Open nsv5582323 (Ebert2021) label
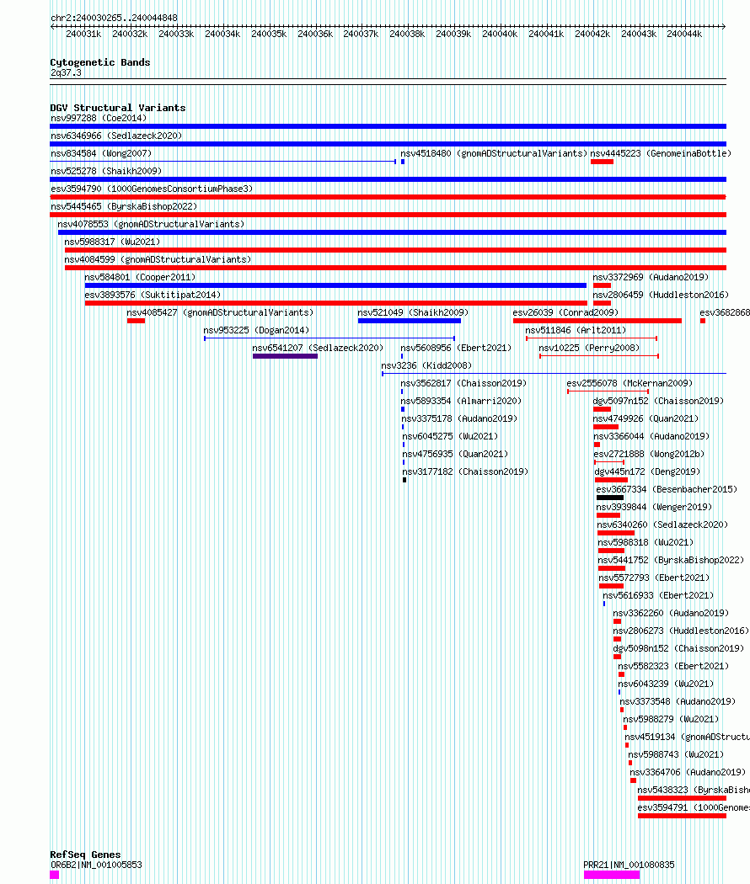750x884 pixels. (x=673, y=666)
